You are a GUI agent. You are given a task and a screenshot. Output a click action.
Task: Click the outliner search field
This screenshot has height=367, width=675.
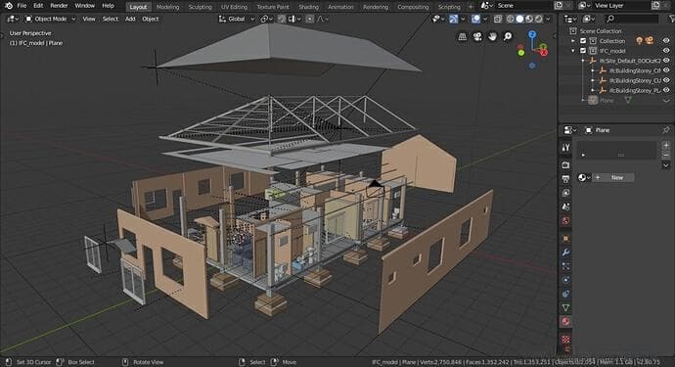click(x=632, y=19)
